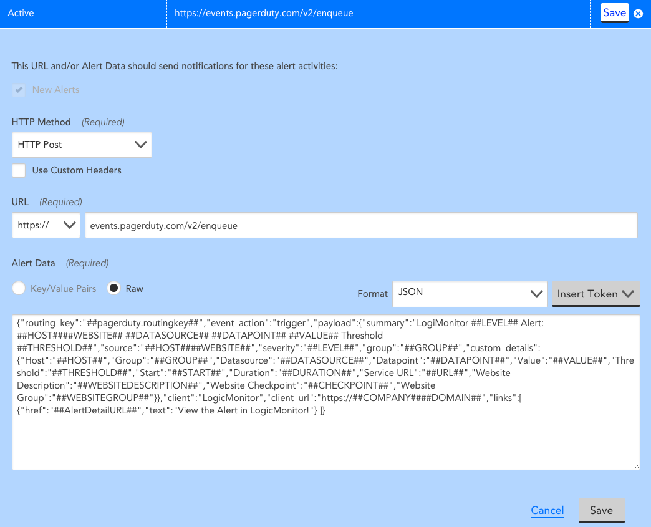
Task: Click the Active status label in header
Action: pyautogui.click(x=21, y=13)
